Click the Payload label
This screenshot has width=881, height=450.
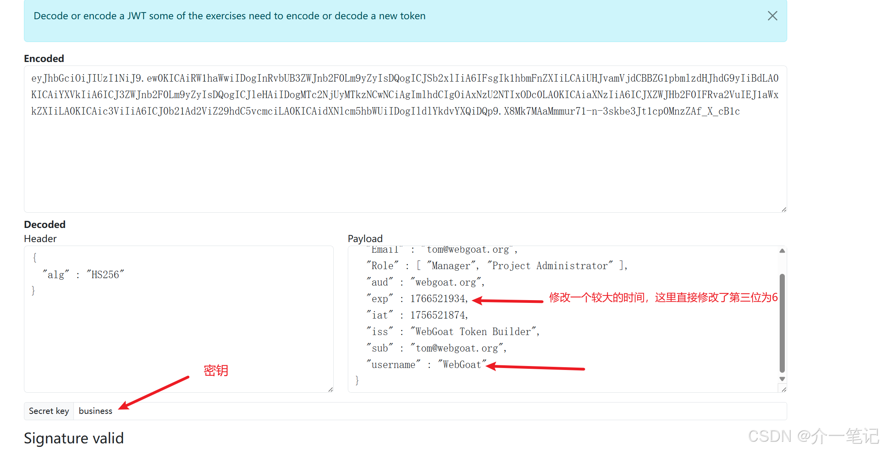click(x=365, y=239)
